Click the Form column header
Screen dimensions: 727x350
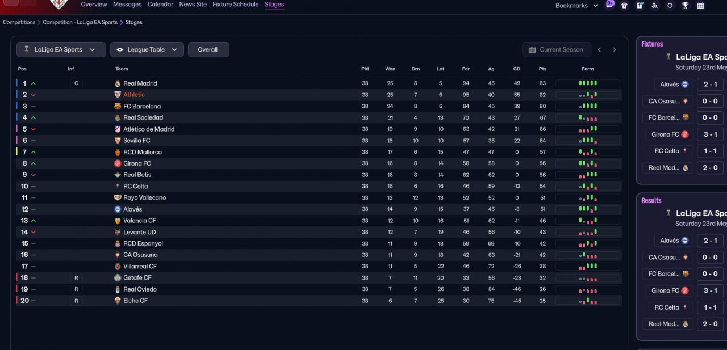tap(588, 69)
